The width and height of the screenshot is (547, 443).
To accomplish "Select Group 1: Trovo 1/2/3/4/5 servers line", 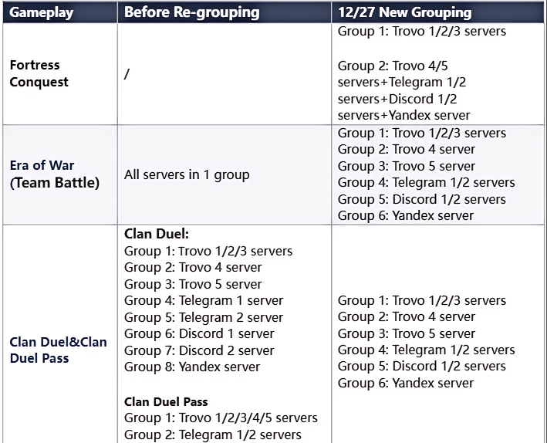I will pyautogui.click(x=221, y=418).
